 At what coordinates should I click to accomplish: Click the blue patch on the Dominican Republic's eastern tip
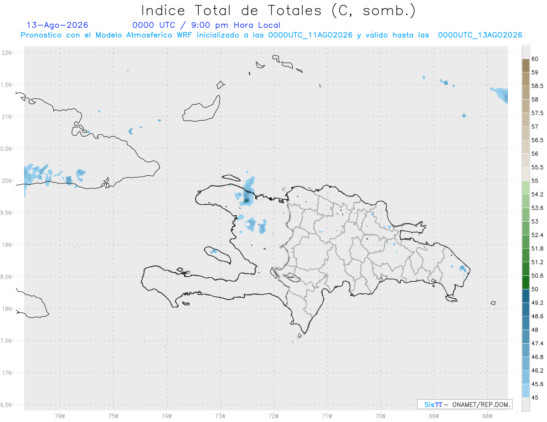(x=464, y=269)
